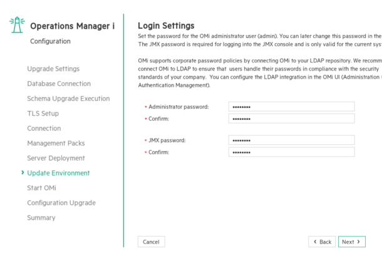
Task: Click the arrow beside Update Environment step
Action: pyautogui.click(x=23, y=172)
